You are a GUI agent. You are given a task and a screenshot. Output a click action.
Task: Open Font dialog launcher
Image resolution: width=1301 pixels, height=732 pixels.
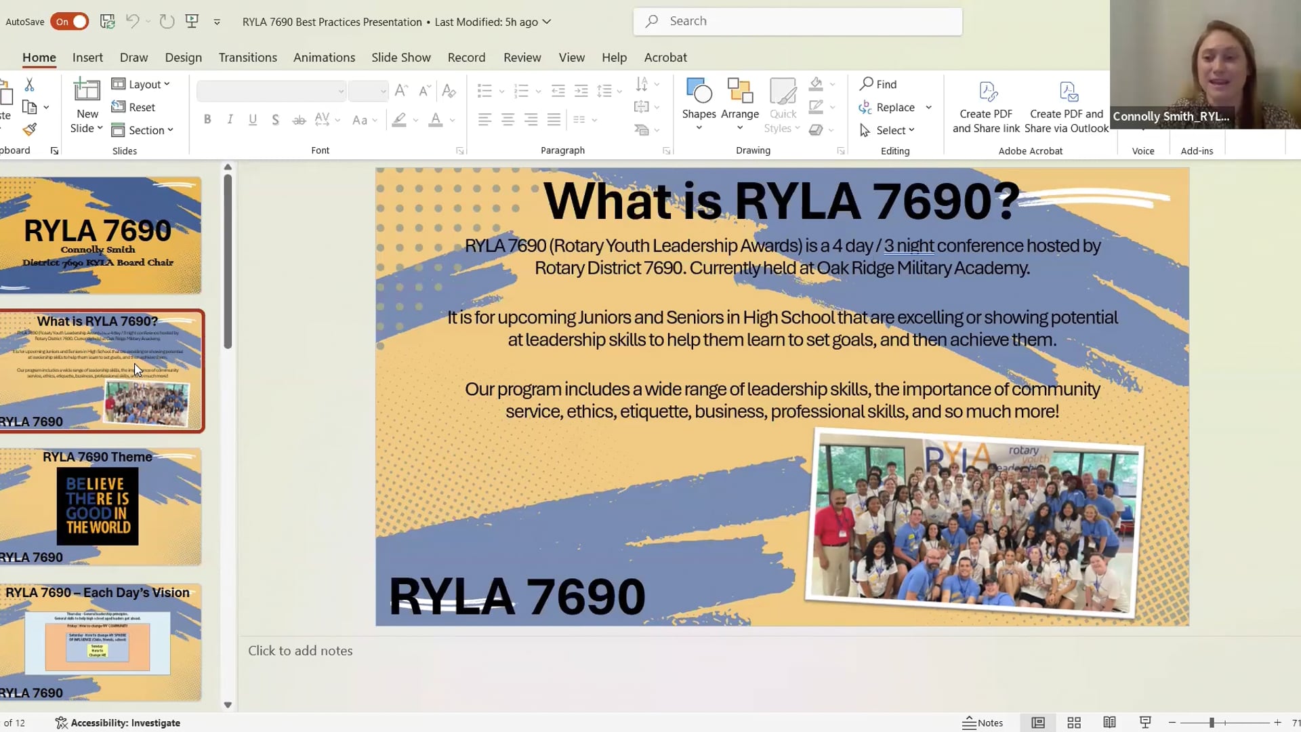tap(459, 150)
